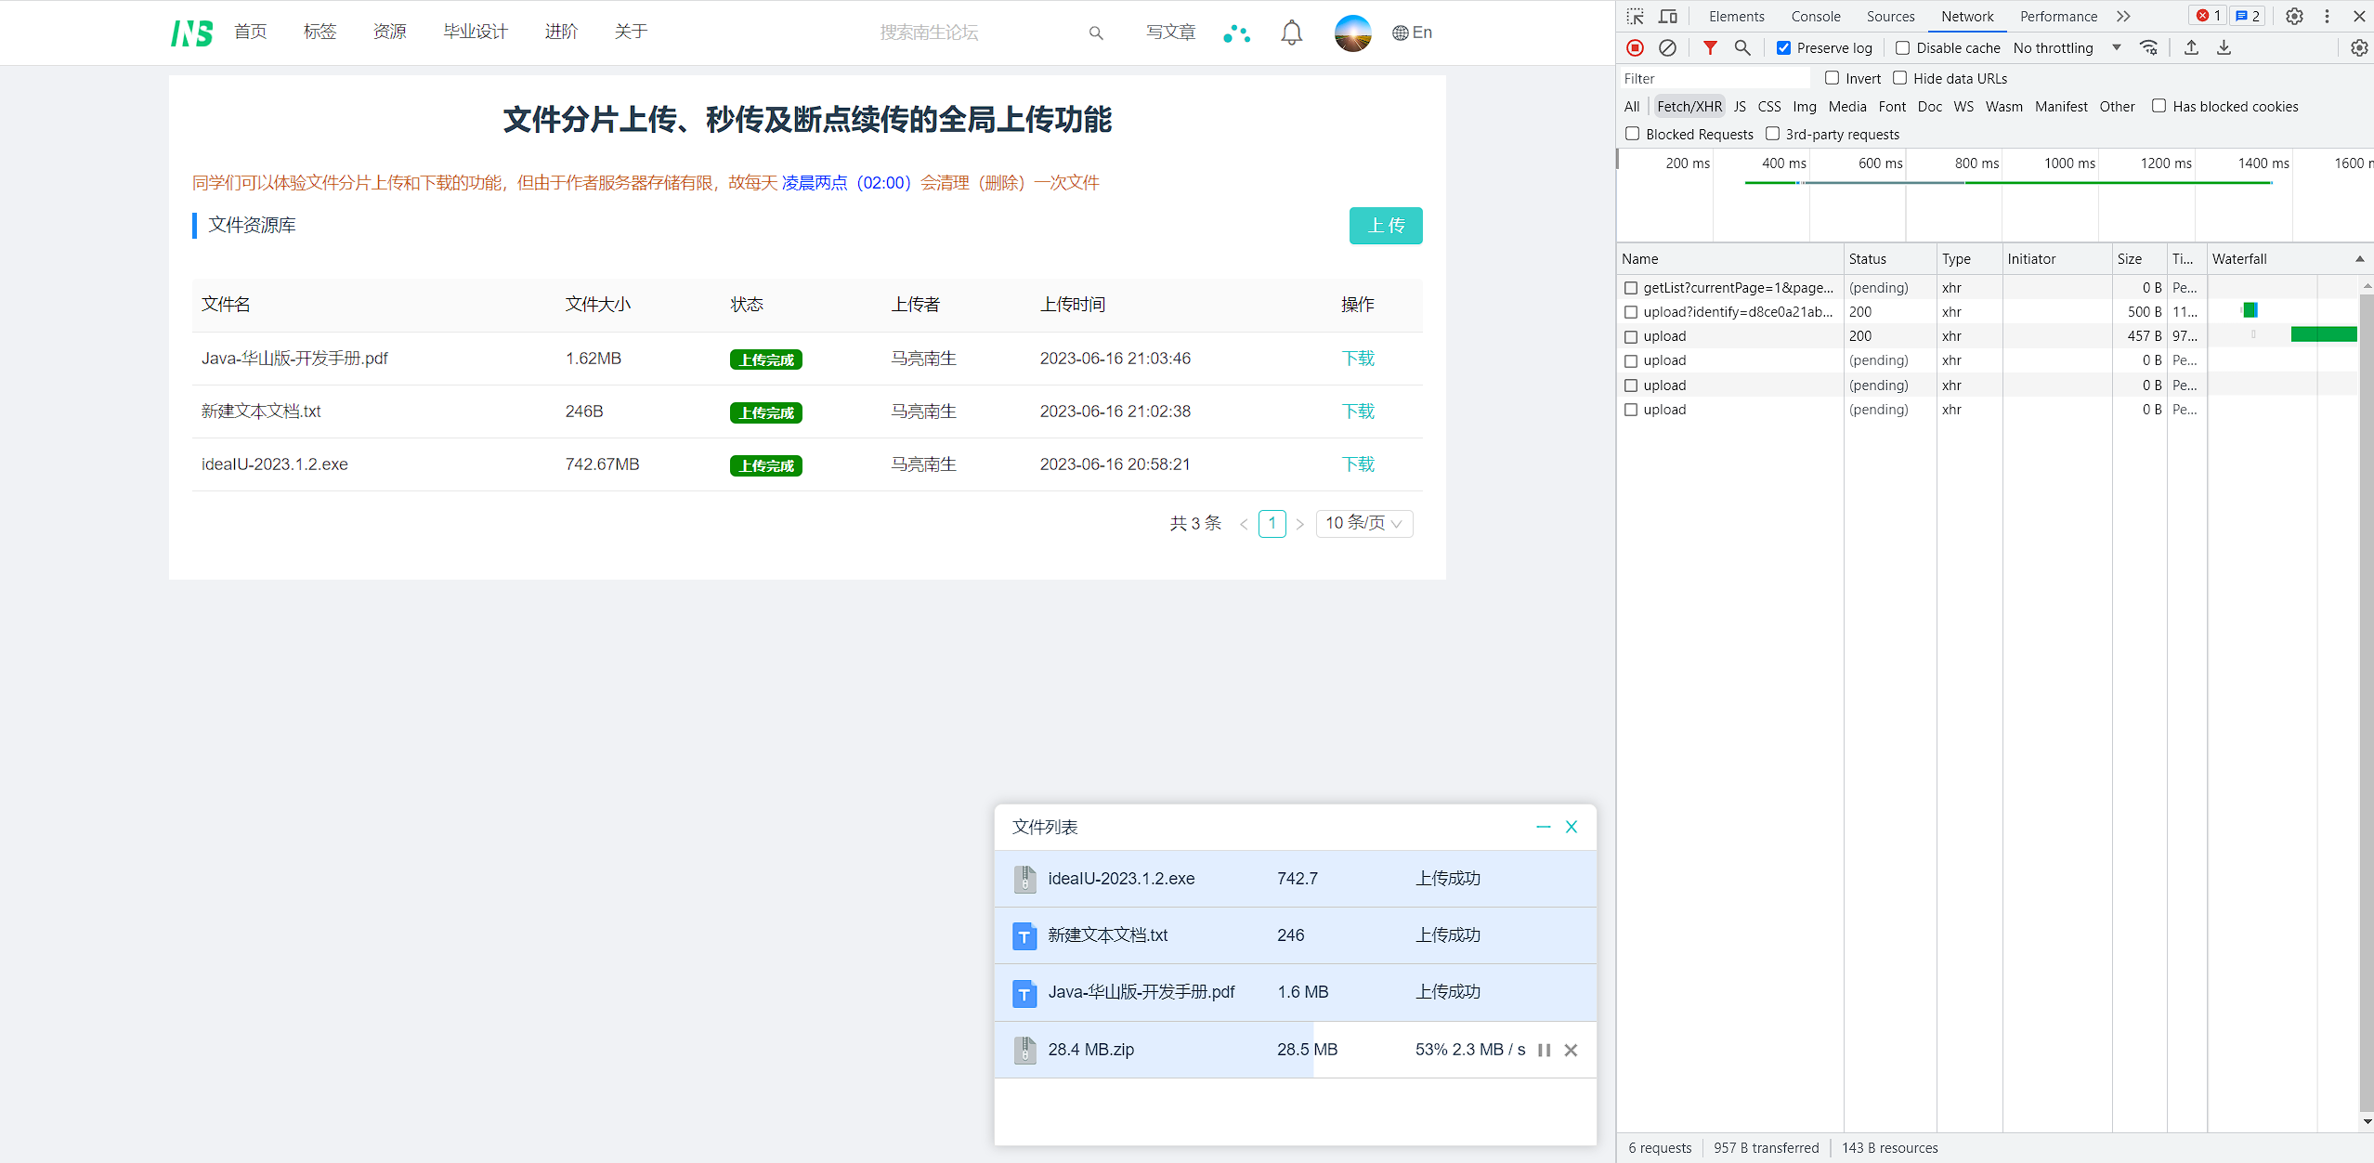This screenshot has height=1163, width=2374.
Task: Click the network Filter input field
Action: [1714, 79]
